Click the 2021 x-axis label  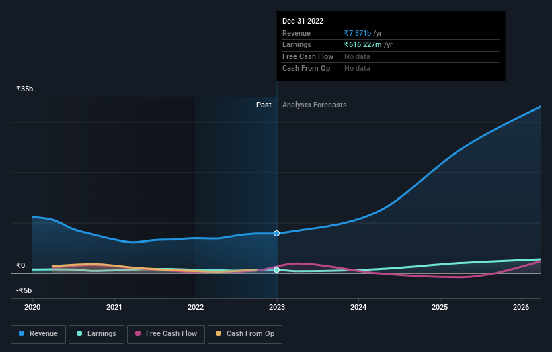point(114,307)
